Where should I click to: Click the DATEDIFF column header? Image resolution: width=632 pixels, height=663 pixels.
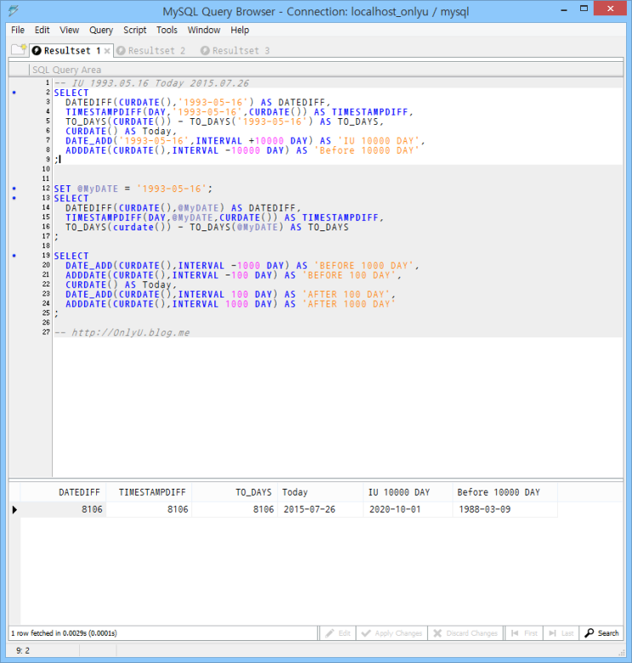tap(64, 492)
